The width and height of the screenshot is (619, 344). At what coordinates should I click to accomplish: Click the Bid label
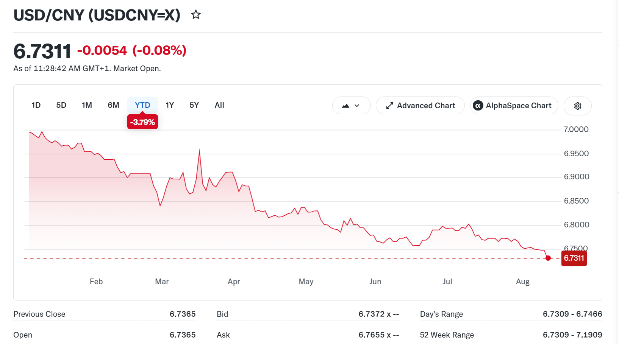coord(222,314)
